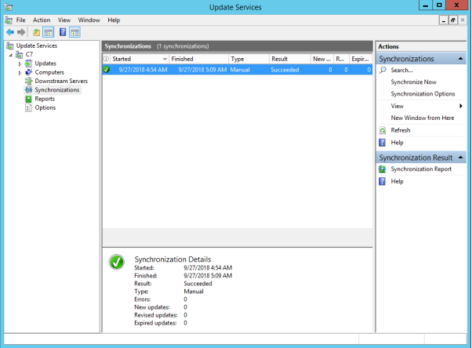The image size is (472, 348).
Task: Click the Forward arrow toolbar icon
Action: point(21,32)
